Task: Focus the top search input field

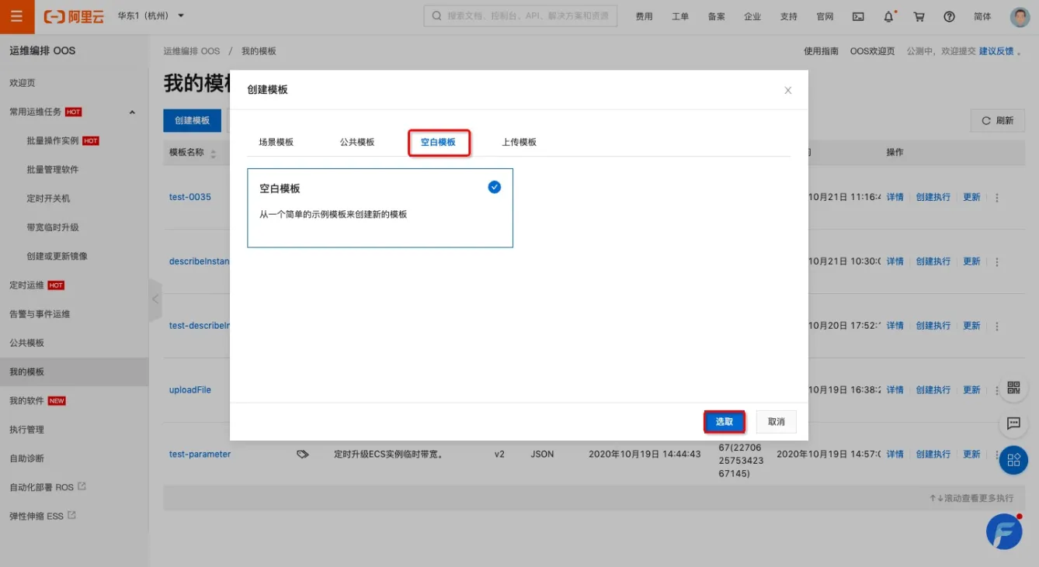Action: coord(520,16)
